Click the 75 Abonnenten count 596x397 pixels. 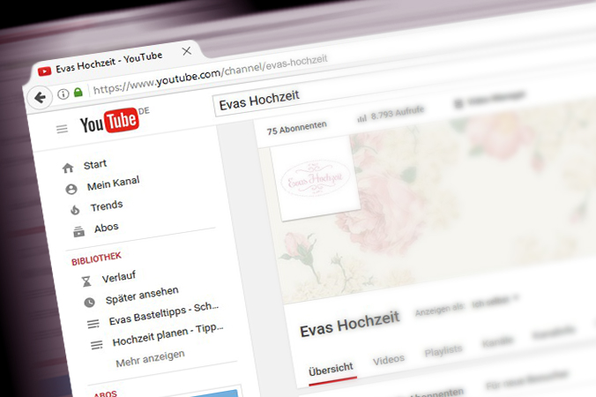(x=297, y=128)
